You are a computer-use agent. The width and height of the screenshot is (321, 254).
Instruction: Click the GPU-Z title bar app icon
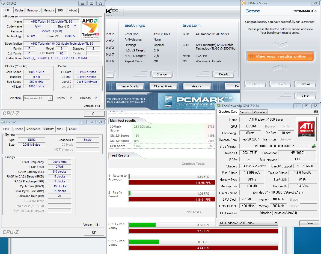point(218,106)
